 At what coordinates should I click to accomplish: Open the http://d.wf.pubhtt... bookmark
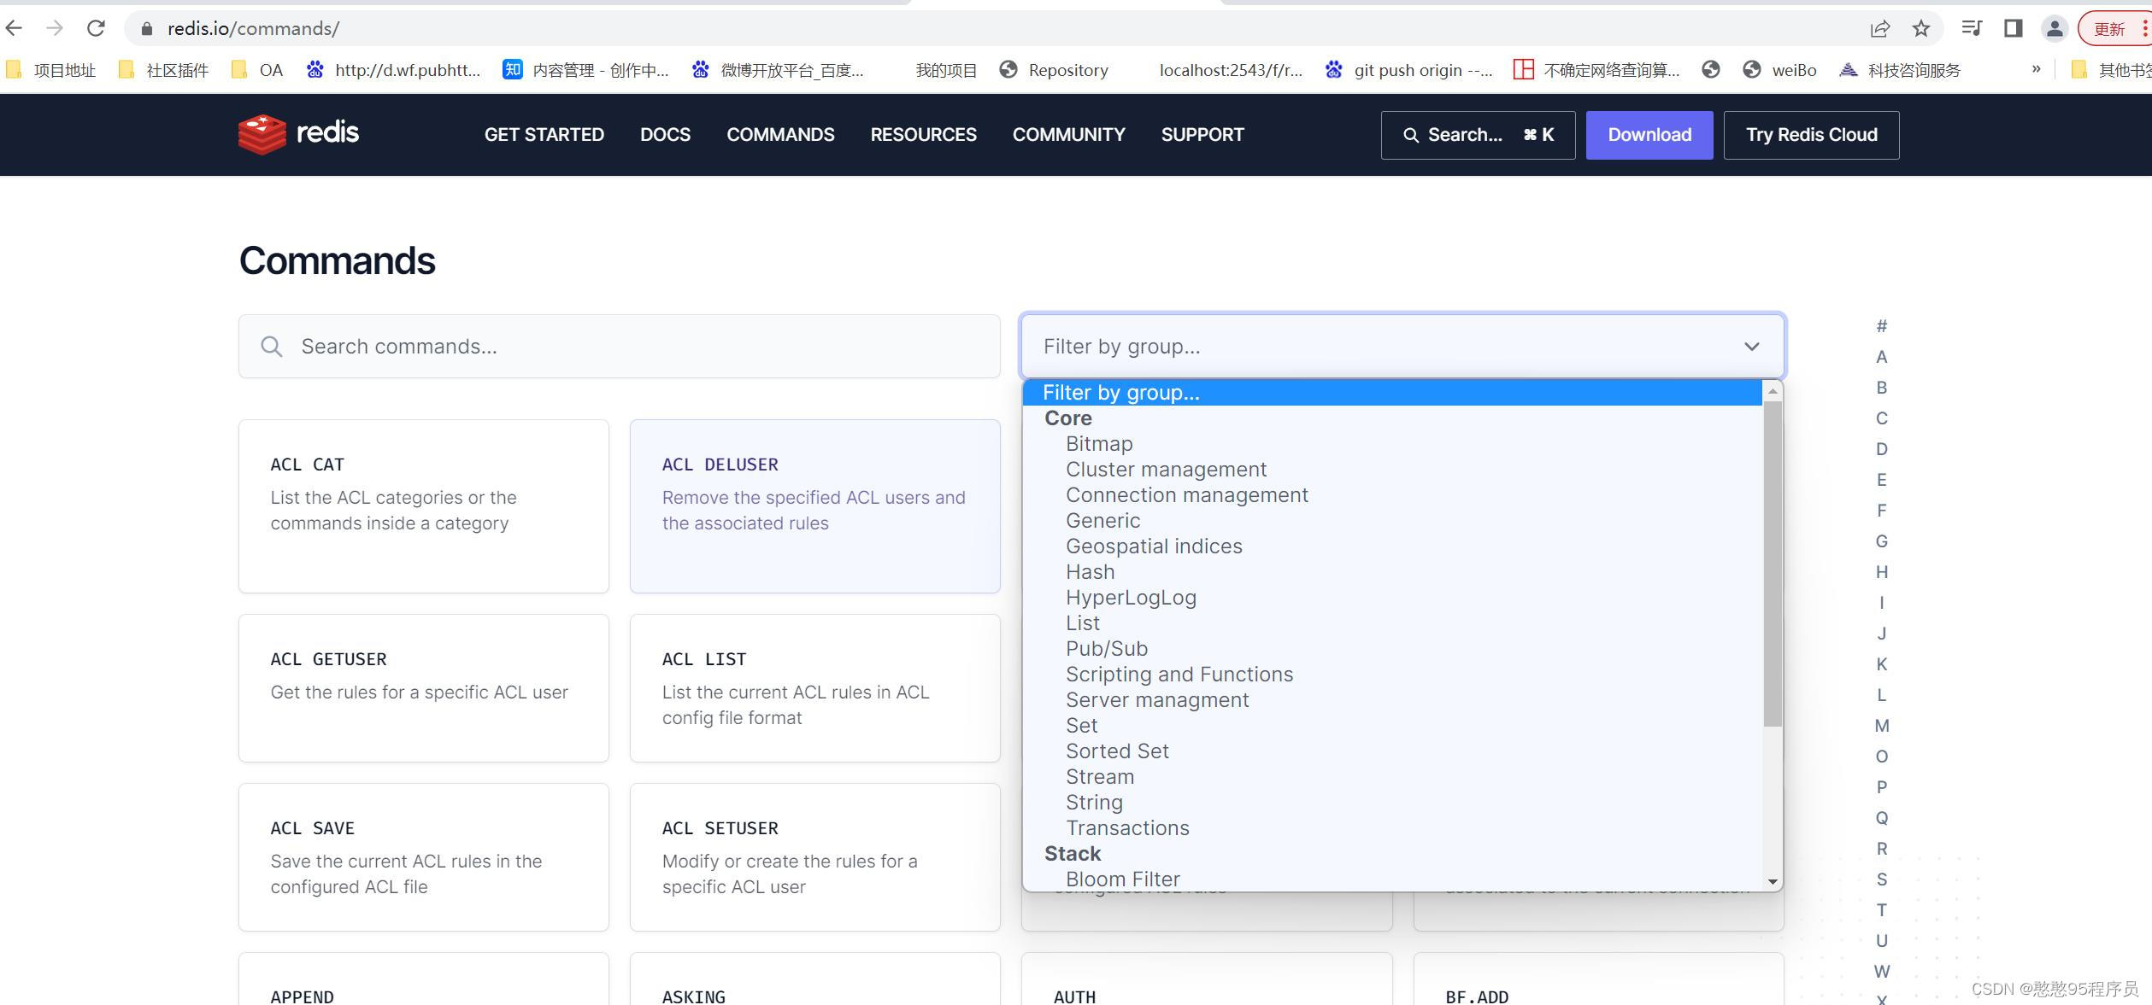[394, 70]
